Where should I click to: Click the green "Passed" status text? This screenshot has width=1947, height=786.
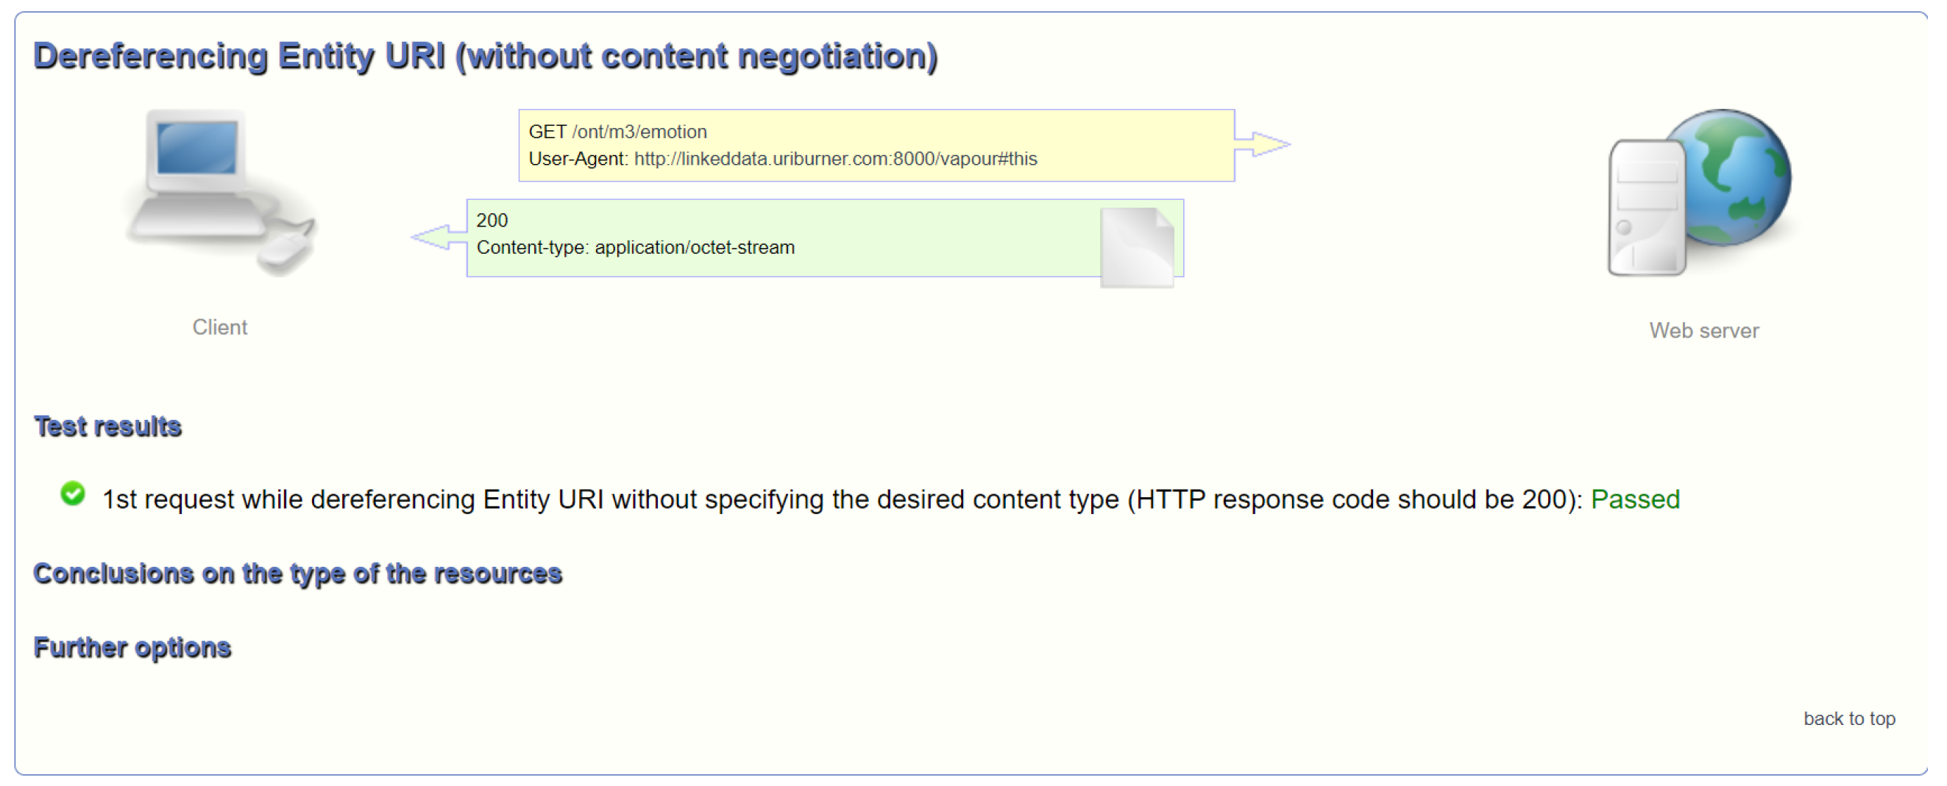coord(1634,500)
